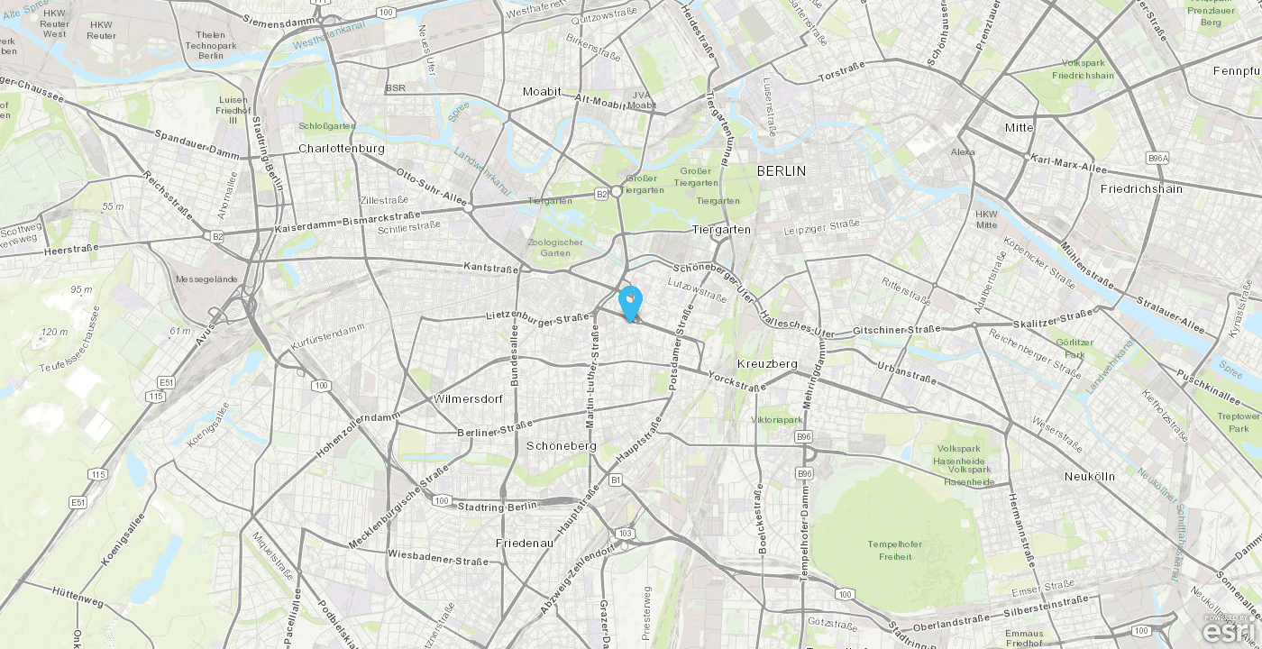Viewport: 1262px width, 649px height.
Task: Select the Viktoriapark label
Action: coord(776,420)
